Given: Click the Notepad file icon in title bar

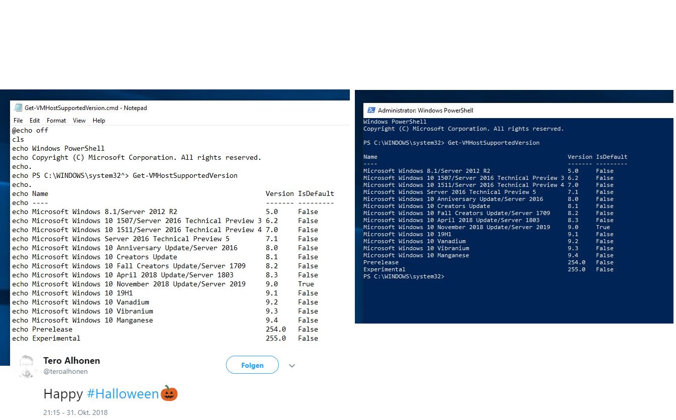Looking at the screenshot, I should coord(18,108).
